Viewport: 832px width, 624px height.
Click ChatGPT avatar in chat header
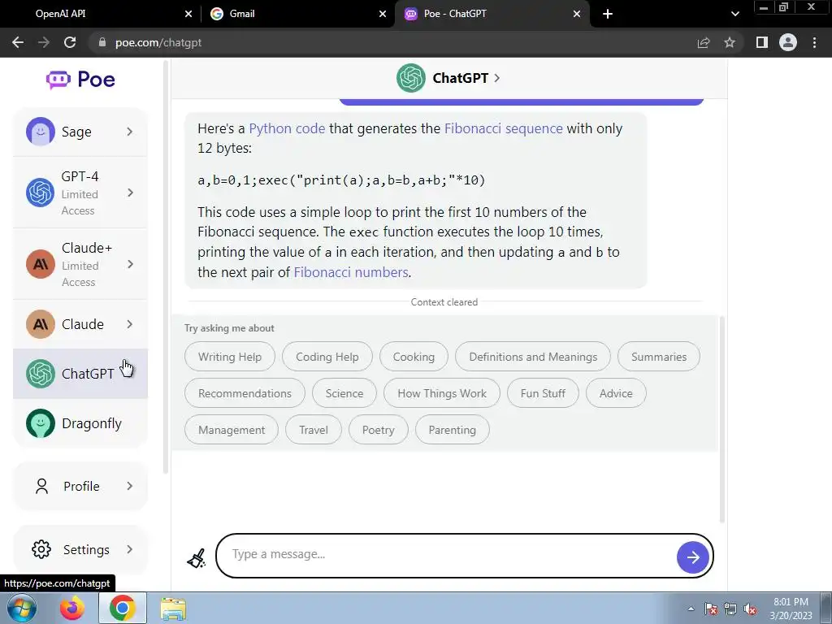pyautogui.click(x=410, y=78)
